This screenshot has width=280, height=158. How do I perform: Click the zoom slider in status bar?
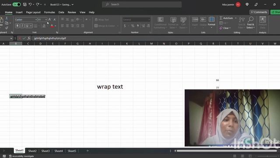[267, 156]
